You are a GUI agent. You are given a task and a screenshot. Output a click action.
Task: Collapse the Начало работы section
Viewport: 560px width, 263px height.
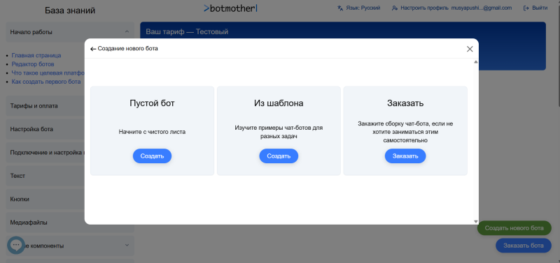70,32
